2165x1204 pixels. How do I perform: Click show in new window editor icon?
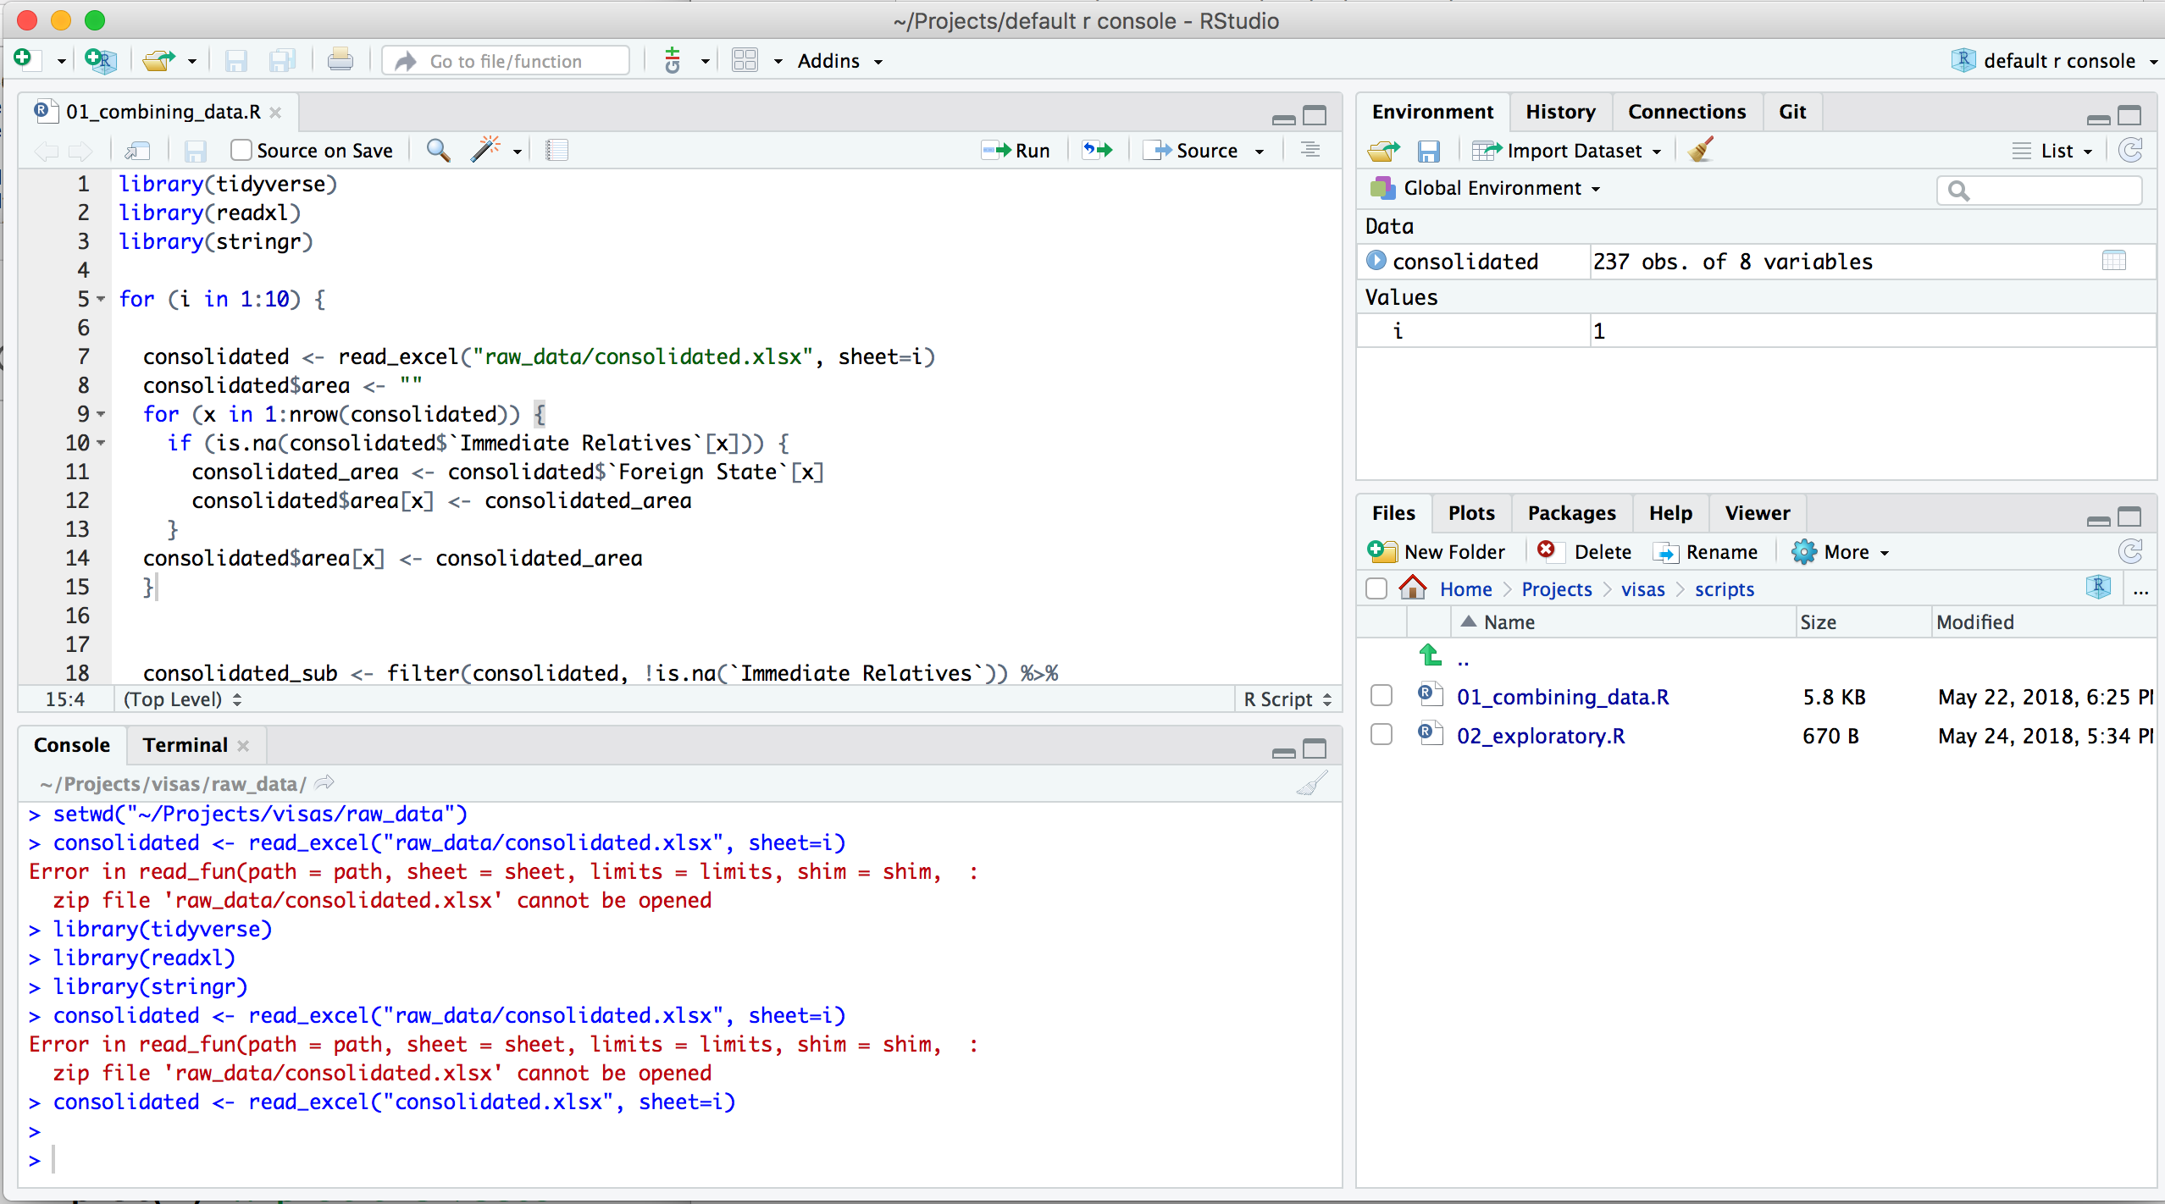tap(137, 151)
